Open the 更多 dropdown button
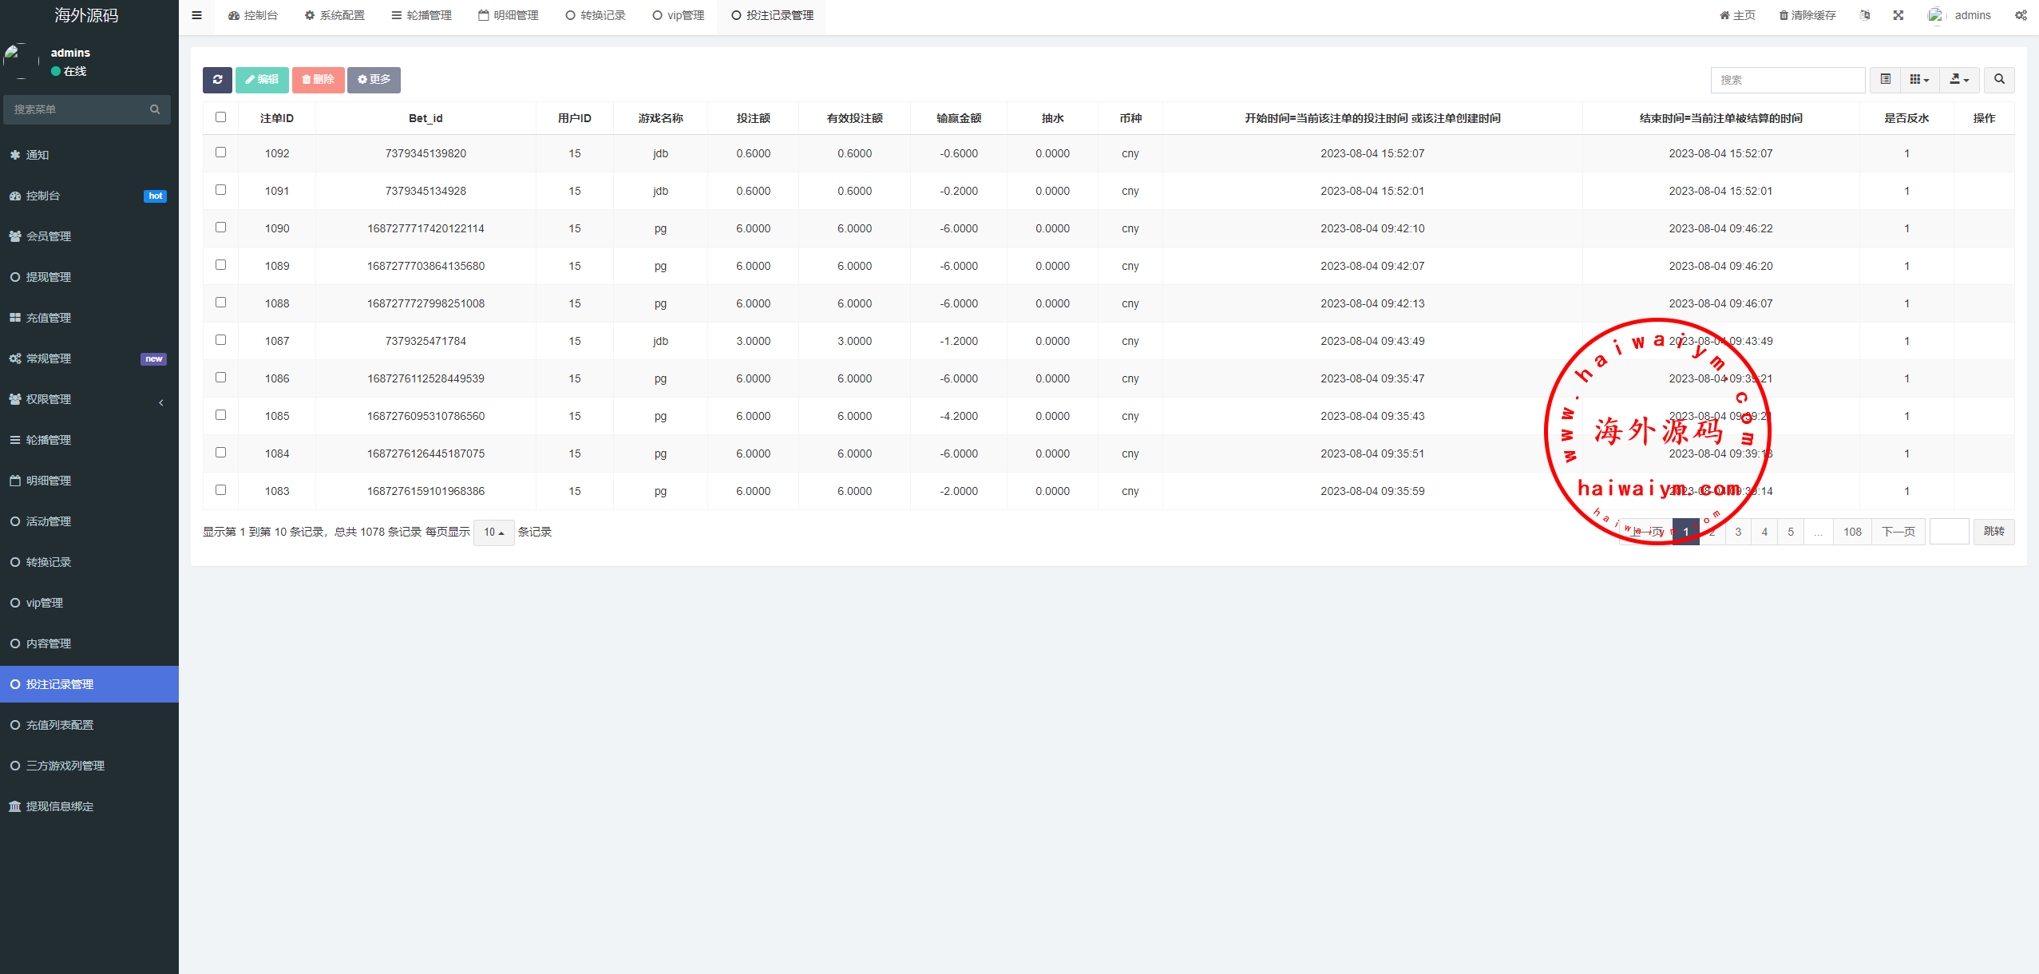 (374, 80)
